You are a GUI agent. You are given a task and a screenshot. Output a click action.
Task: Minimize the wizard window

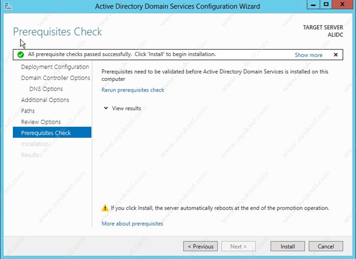pyautogui.click(x=313, y=4)
